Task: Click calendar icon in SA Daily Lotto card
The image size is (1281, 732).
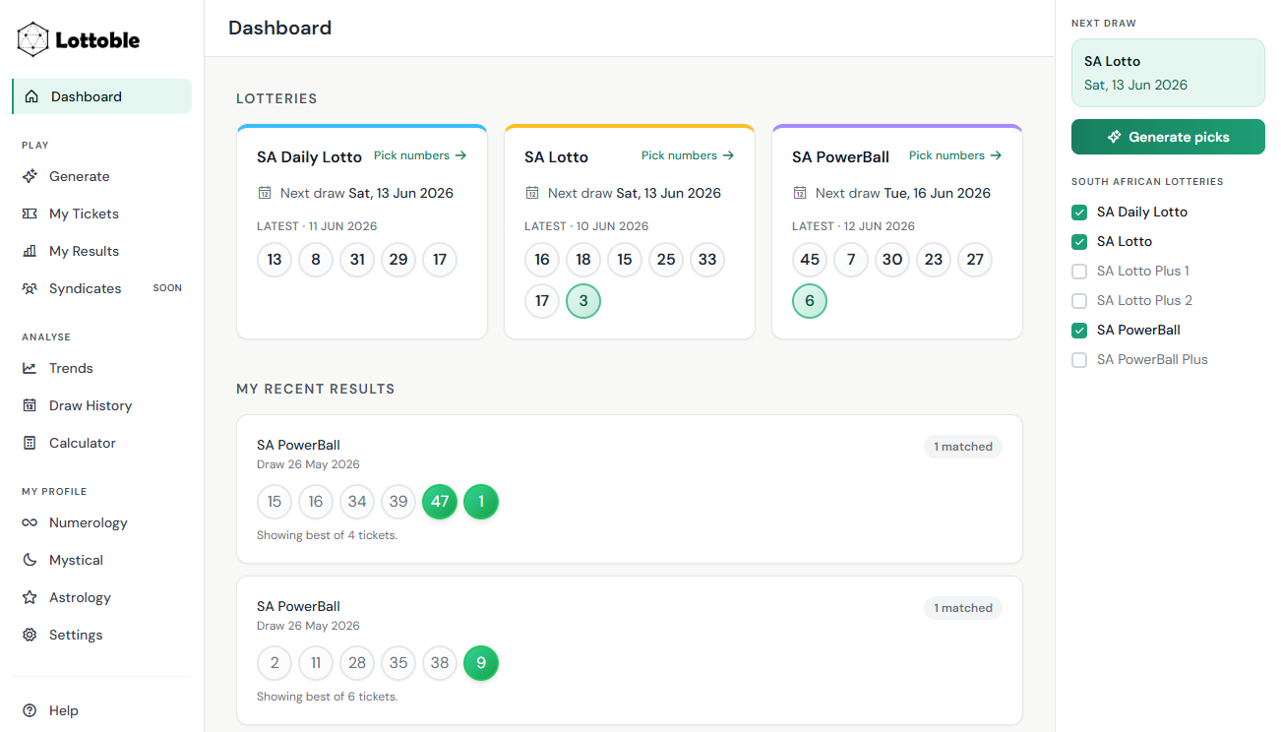Action: click(265, 193)
